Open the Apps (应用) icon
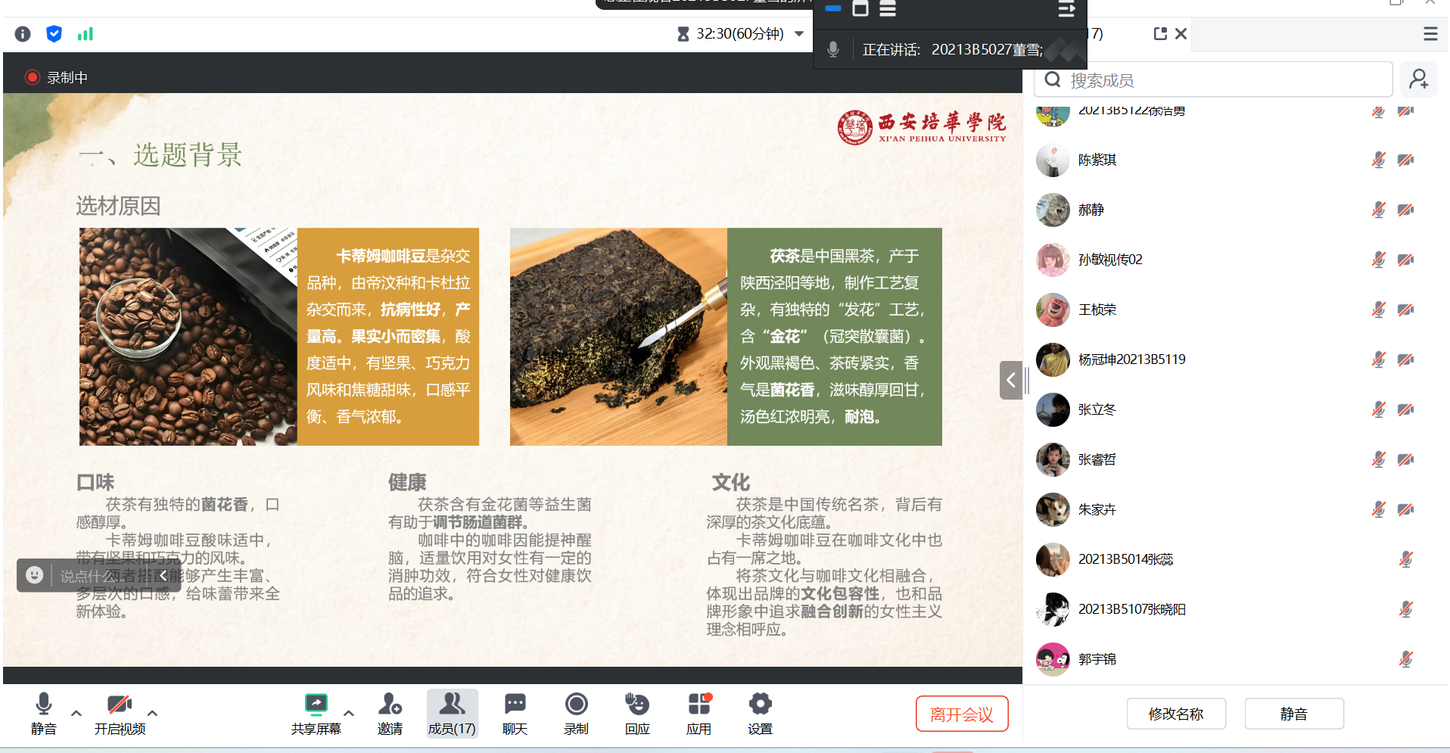This screenshot has height=753, width=1450. pyautogui.click(x=699, y=705)
